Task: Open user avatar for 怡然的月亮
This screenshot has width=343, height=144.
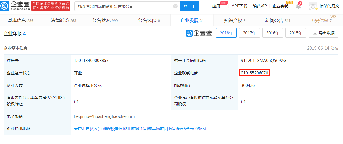Action: [313, 6]
